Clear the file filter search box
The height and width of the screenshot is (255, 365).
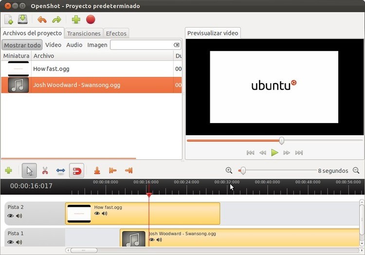[x=177, y=45]
